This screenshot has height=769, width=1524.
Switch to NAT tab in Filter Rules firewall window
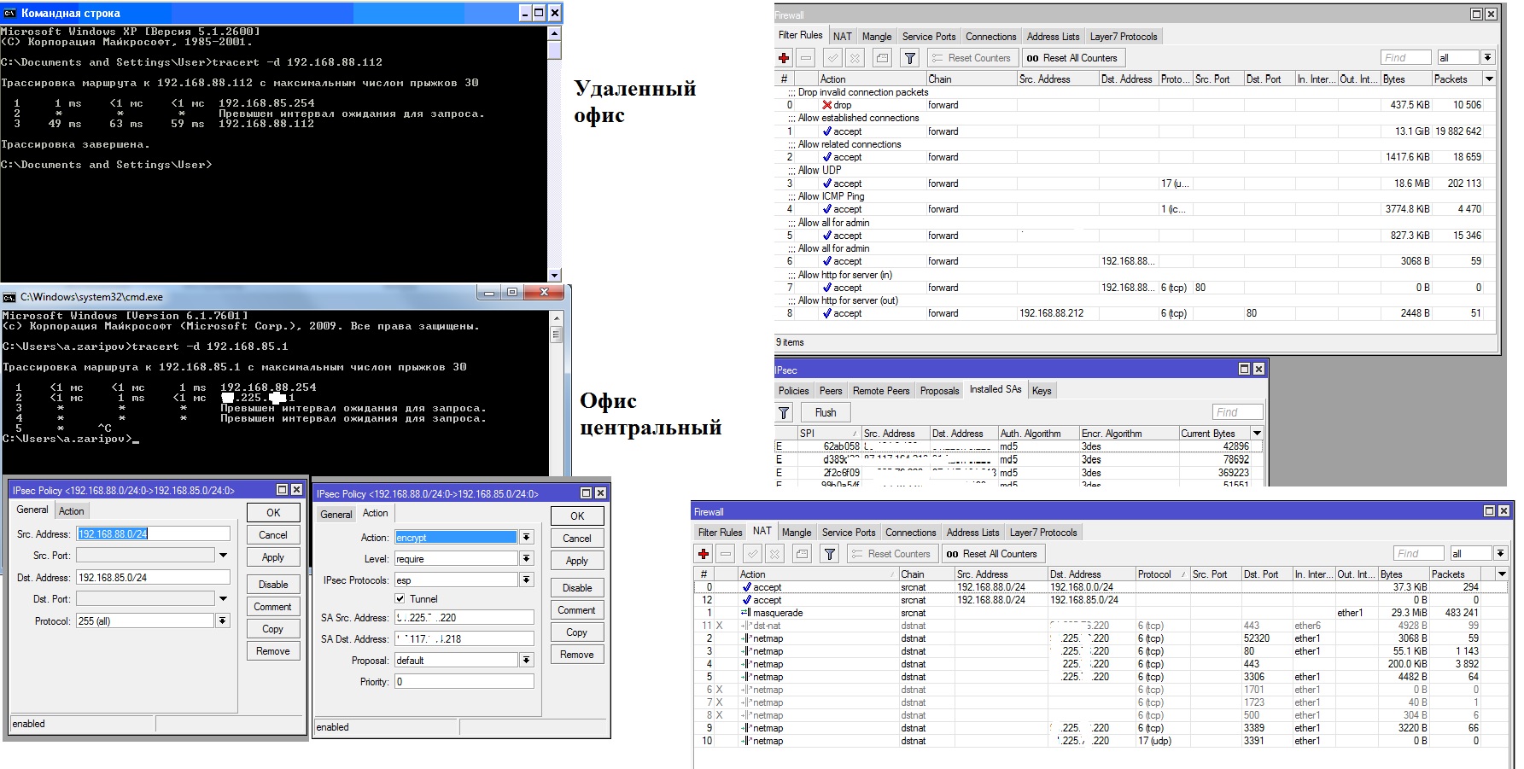pos(843,36)
